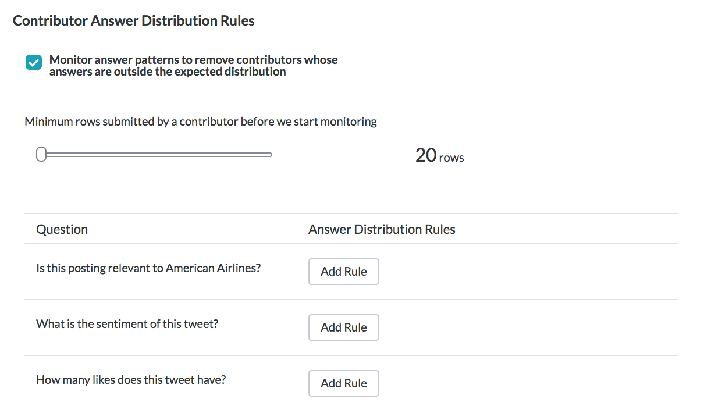Viewport: 704px width, 413px height.
Task: Select the 'What is the sentiment of this tweet?' row
Action: 351,327
